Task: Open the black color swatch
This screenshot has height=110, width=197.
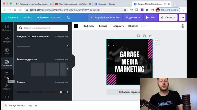Action: point(76,26)
